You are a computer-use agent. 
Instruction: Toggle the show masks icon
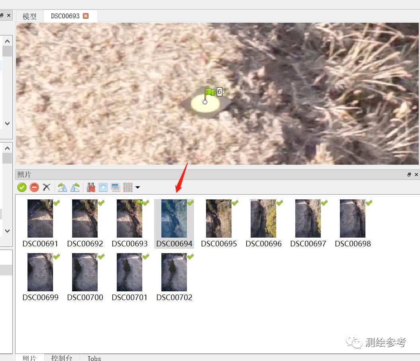pos(103,187)
